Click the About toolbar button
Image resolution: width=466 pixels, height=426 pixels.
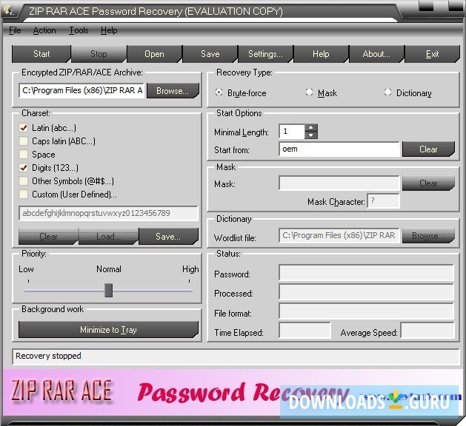click(x=376, y=54)
